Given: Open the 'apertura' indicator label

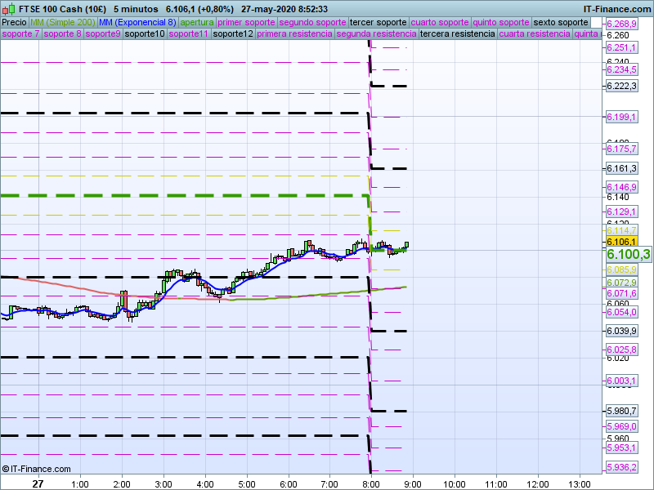Looking at the screenshot, I should (x=198, y=22).
